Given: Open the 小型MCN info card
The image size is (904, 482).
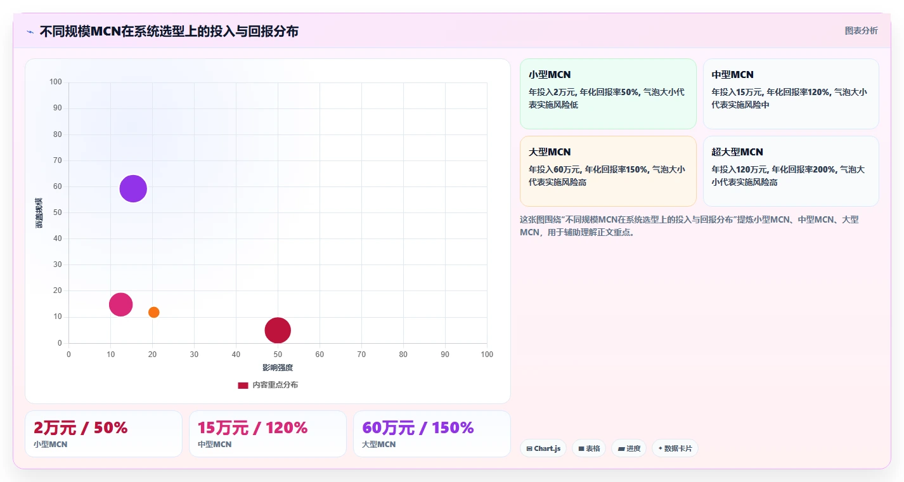Looking at the screenshot, I should (608, 94).
